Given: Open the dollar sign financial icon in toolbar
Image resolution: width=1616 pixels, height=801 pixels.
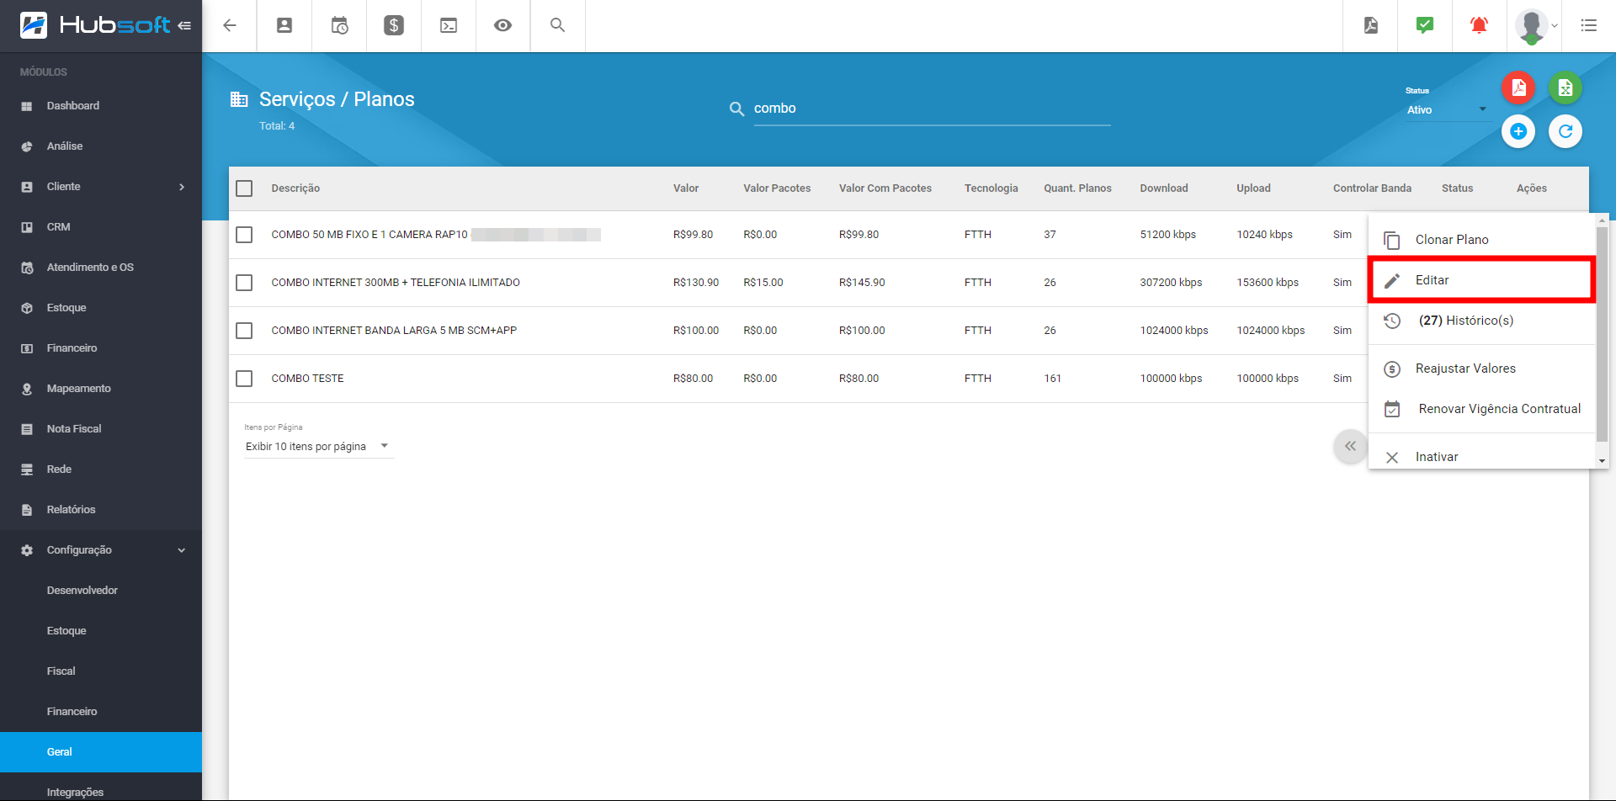Looking at the screenshot, I should coord(394,25).
